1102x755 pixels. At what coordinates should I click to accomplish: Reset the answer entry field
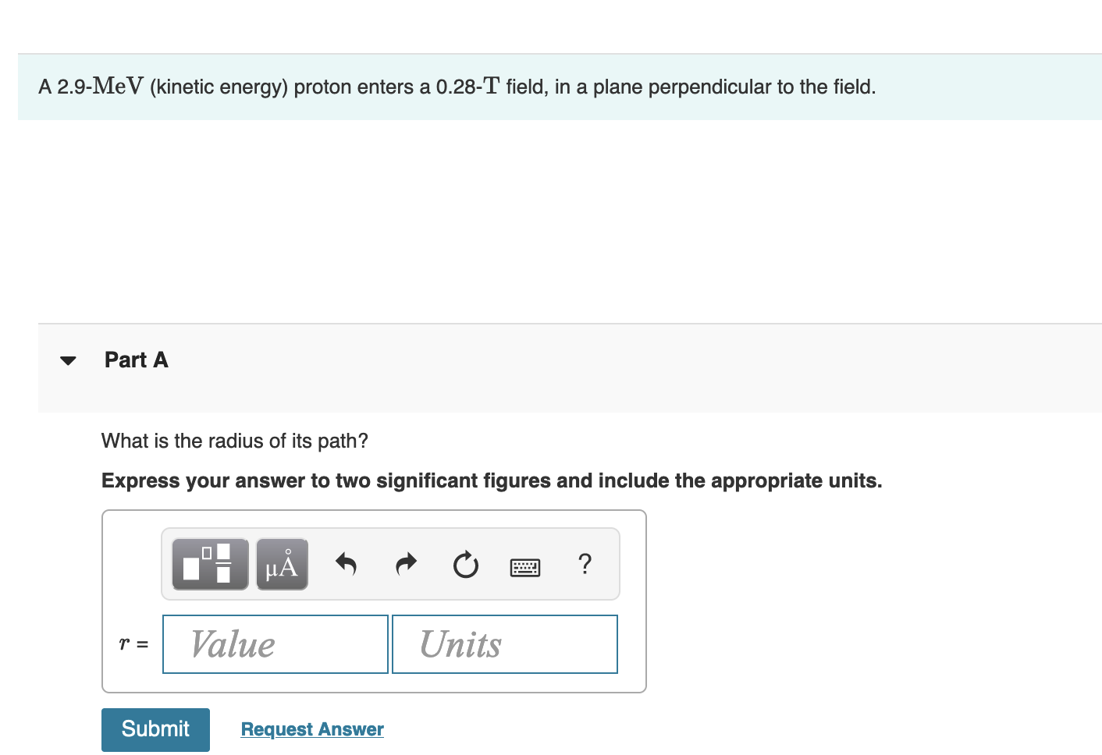tap(464, 565)
